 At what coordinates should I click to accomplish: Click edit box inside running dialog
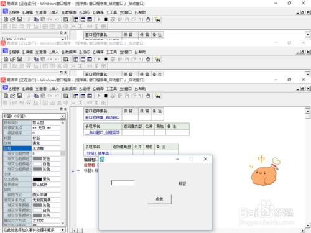coord(123,183)
